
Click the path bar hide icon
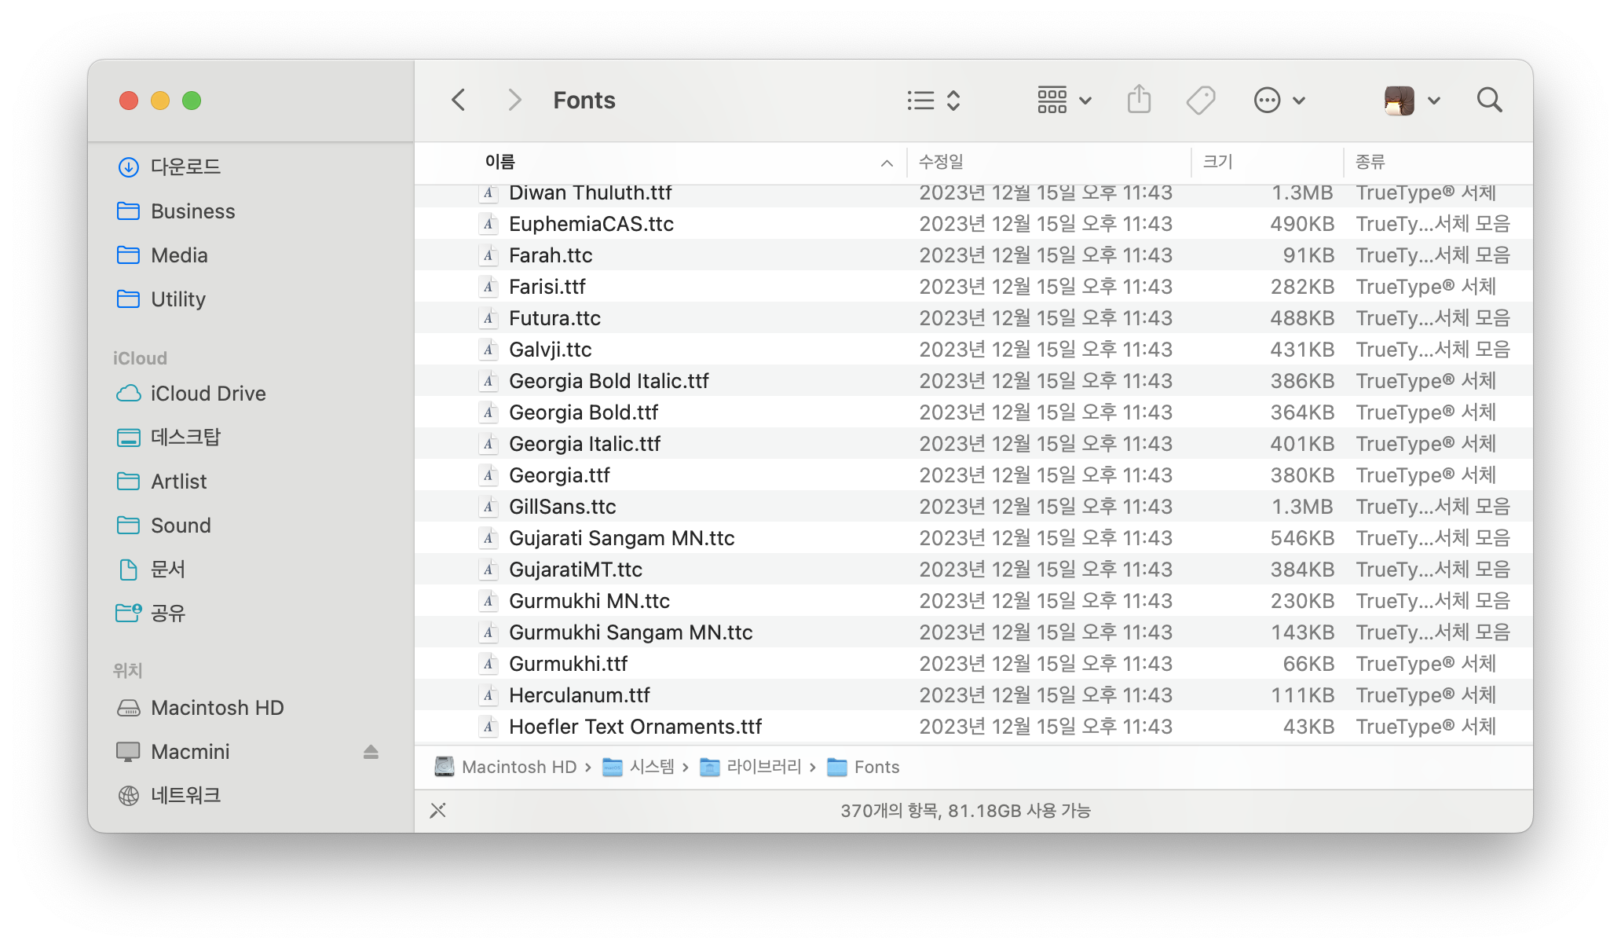pos(438,810)
